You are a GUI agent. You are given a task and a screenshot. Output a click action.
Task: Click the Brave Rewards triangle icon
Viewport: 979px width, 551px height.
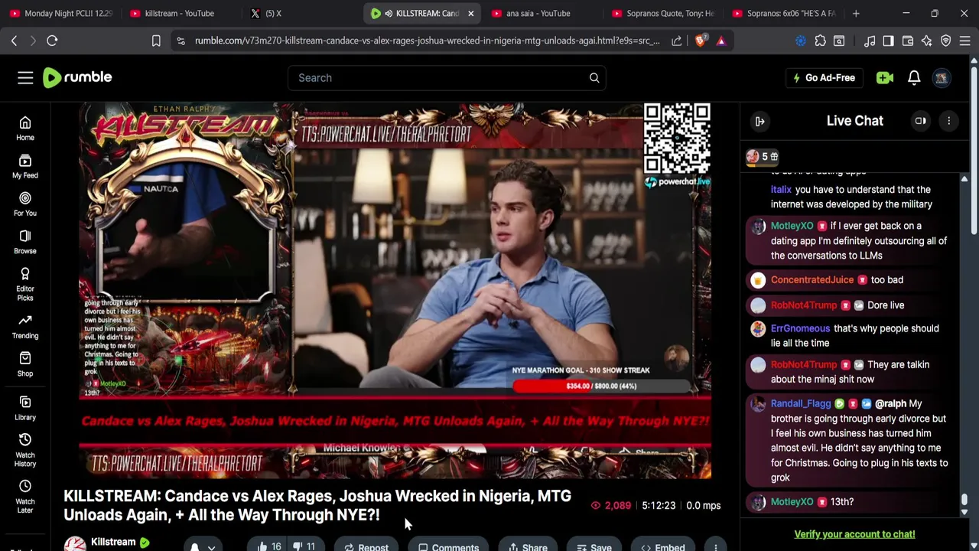coord(720,41)
